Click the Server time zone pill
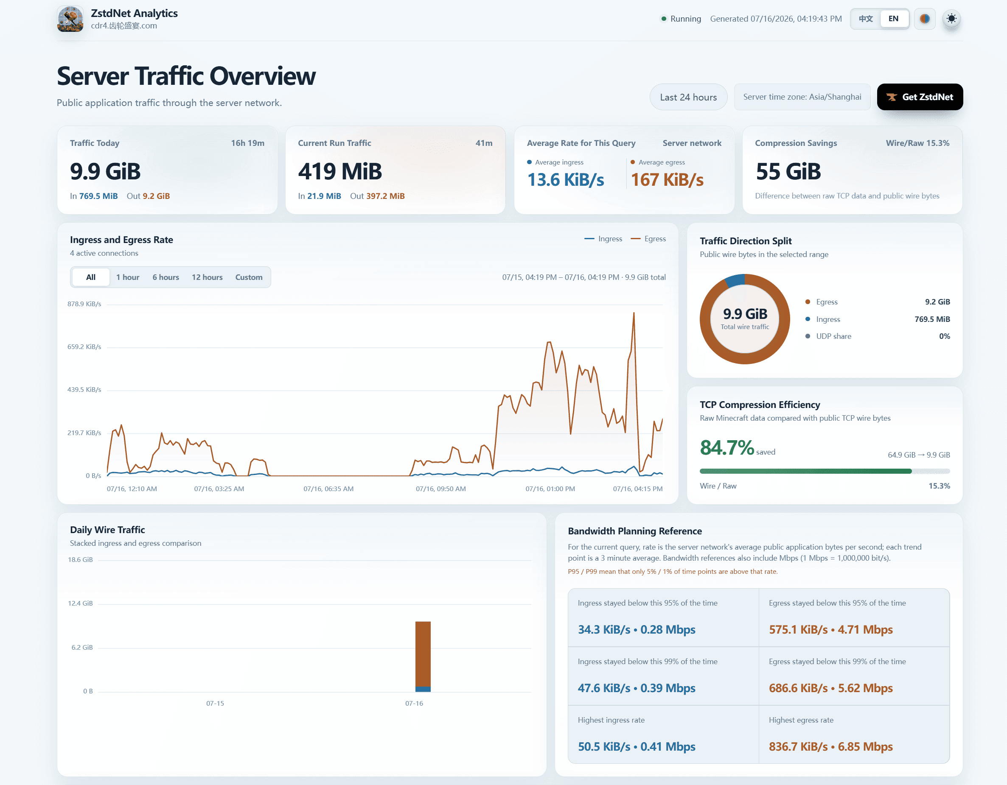The width and height of the screenshot is (1007, 785). point(802,97)
